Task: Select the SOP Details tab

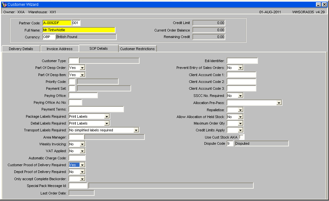Action: click(98, 48)
